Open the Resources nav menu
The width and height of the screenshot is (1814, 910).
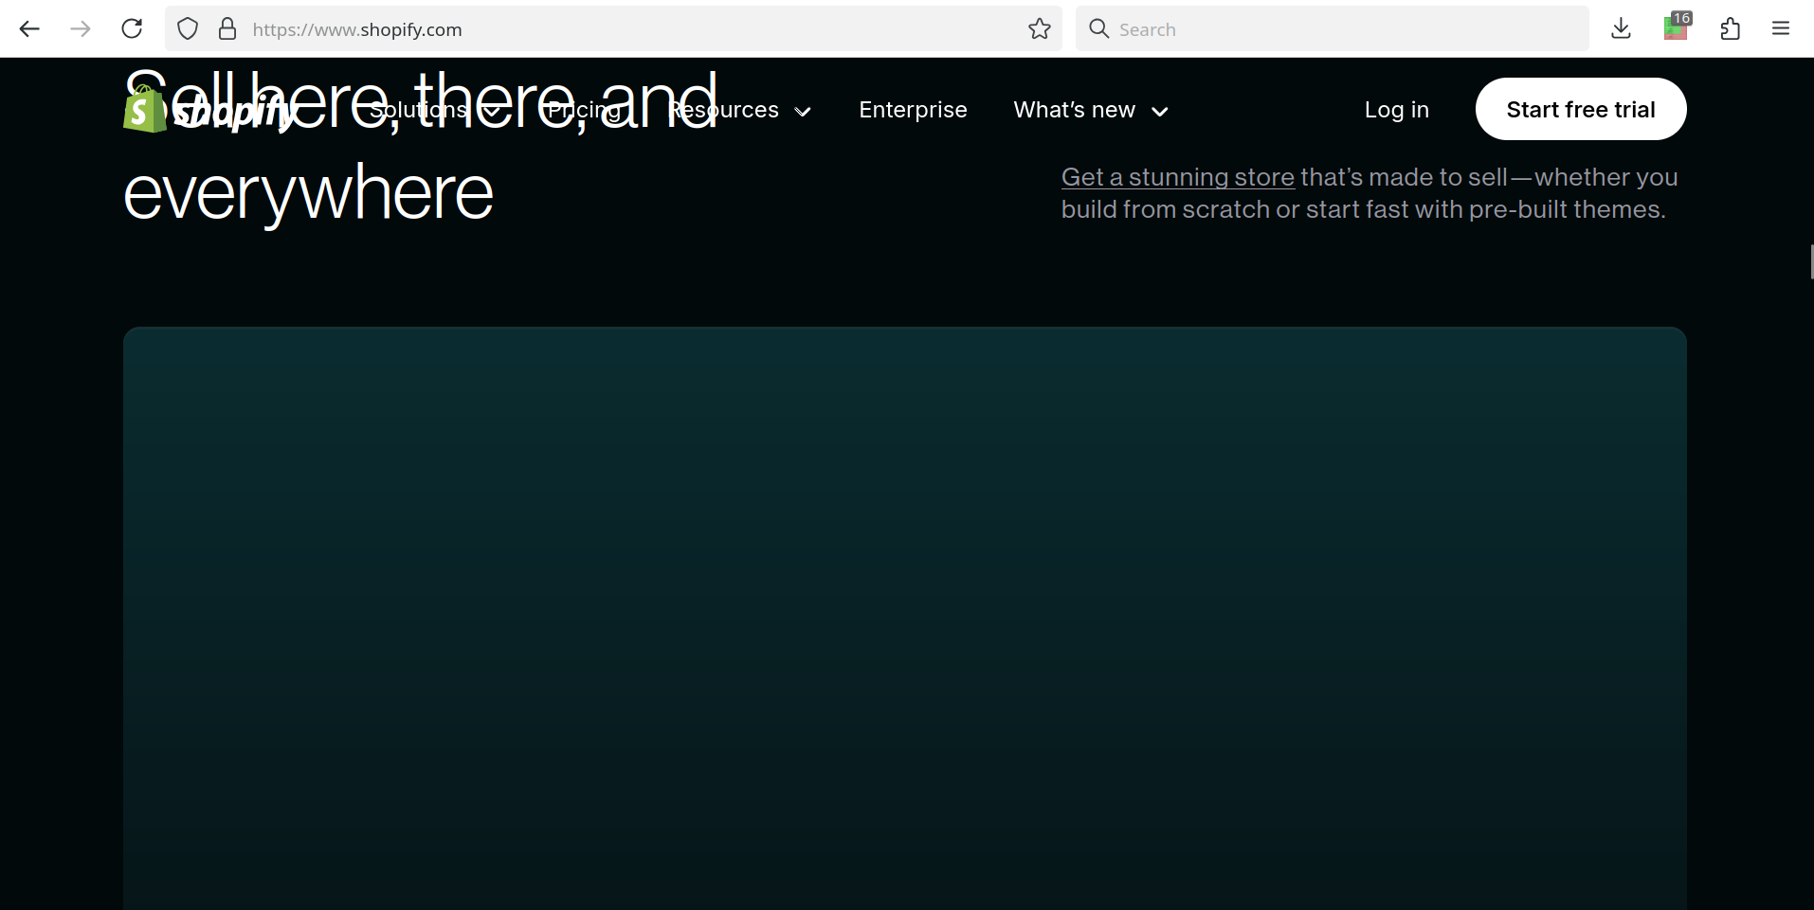pos(740,110)
